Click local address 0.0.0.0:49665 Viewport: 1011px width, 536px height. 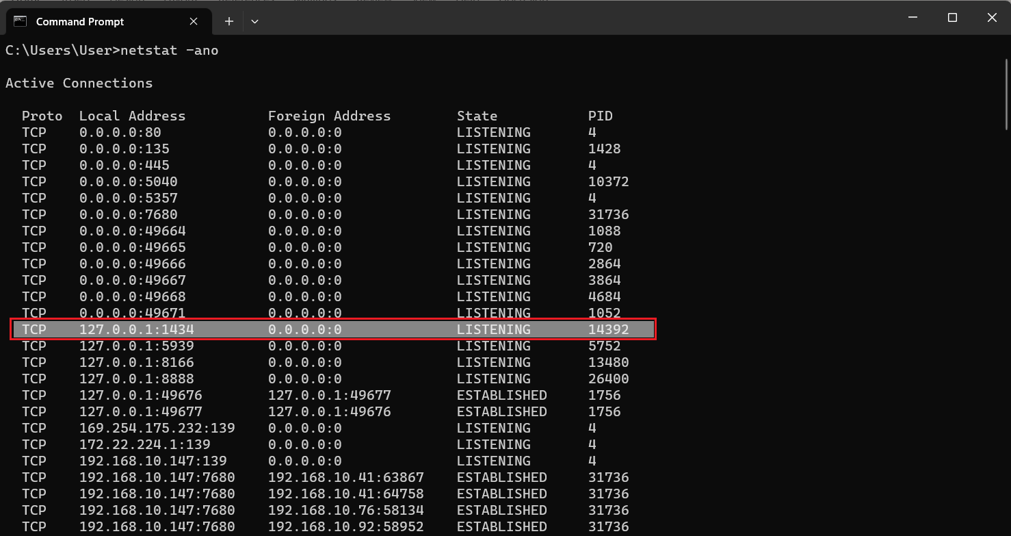(x=133, y=247)
